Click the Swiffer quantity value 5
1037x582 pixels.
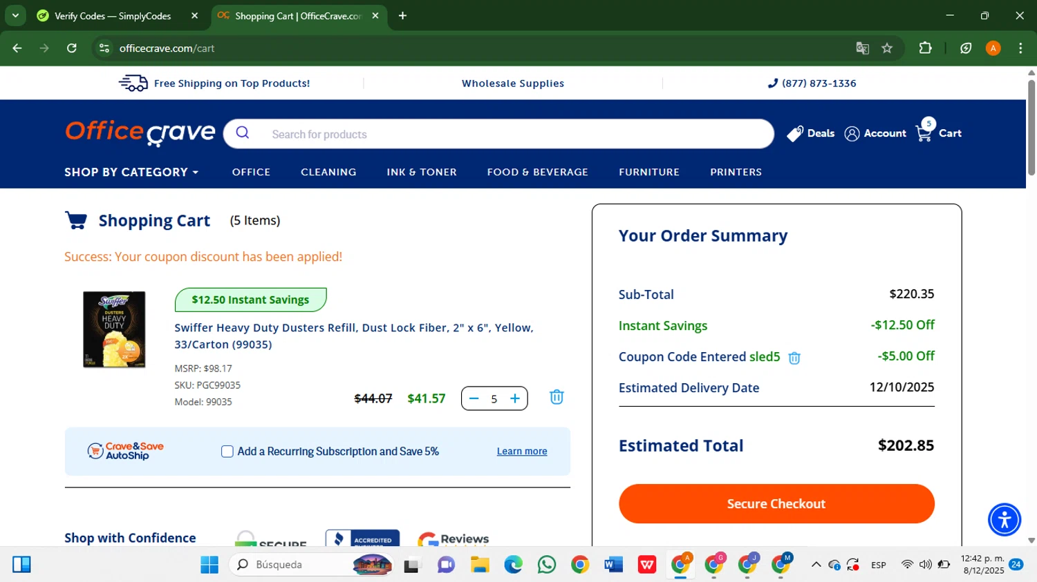(x=494, y=399)
